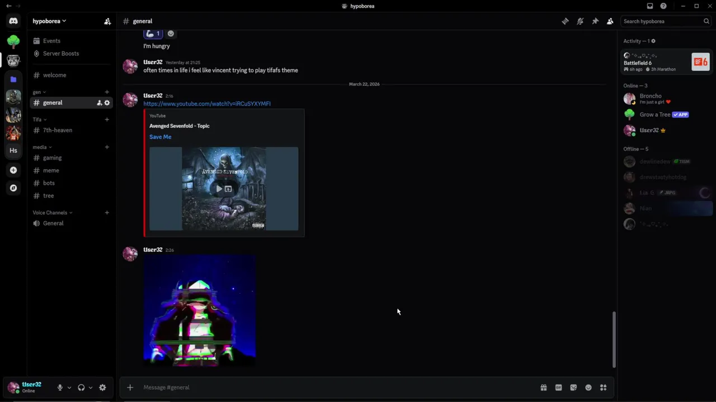716x402 pixels.
Task: Add channel in gen category
Action: click(x=107, y=92)
